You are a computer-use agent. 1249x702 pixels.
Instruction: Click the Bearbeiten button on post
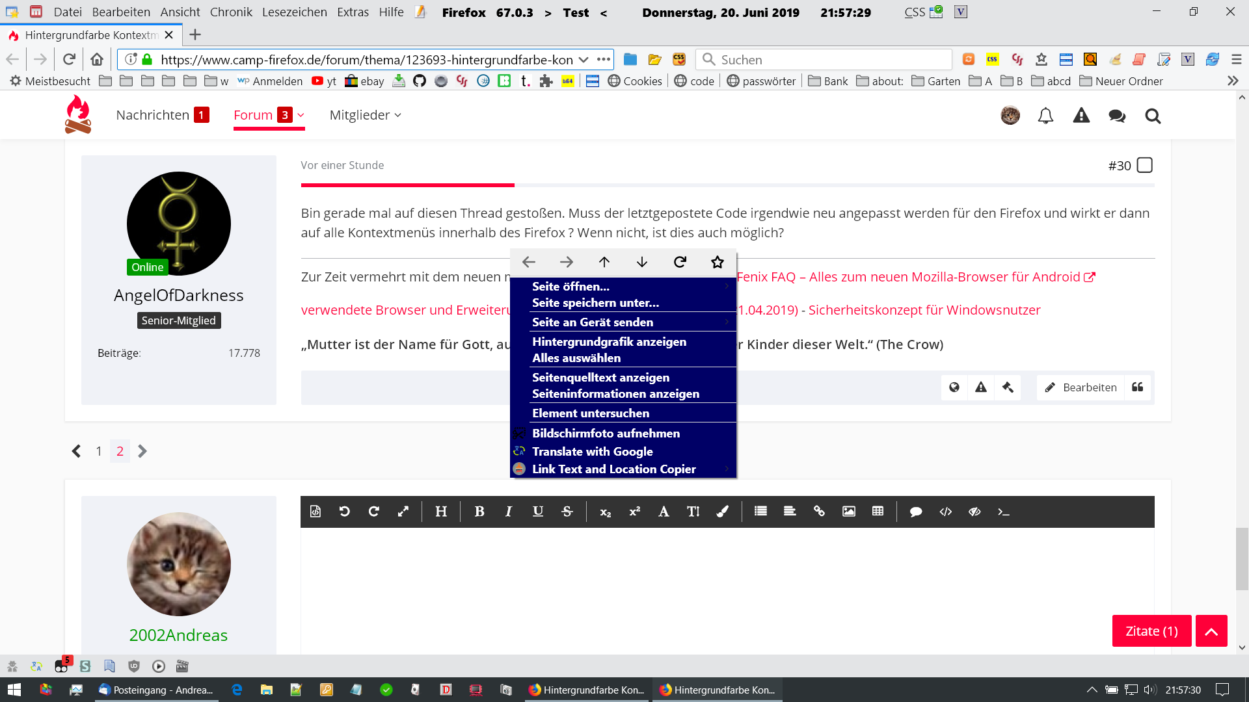(x=1081, y=387)
